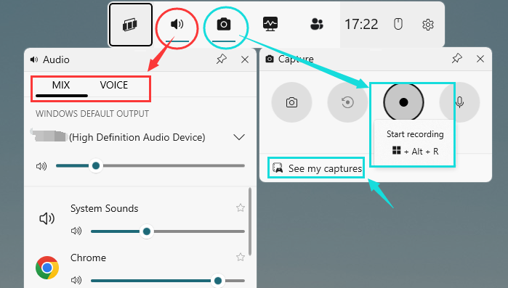
Task: Pin the Audio widget
Action: coord(221,59)
